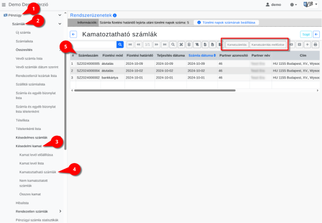Open Kamatoztatható számlák menu item
Screen dimensions: 322x223
(x=38, y=172)
